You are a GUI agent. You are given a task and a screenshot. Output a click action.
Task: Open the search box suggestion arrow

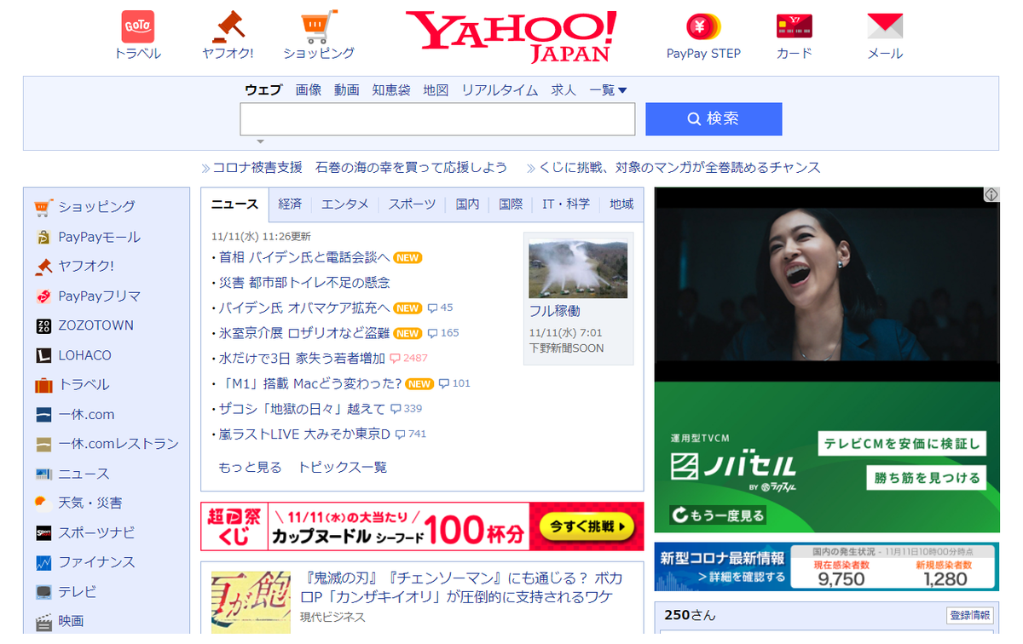[x=261, y=141]
